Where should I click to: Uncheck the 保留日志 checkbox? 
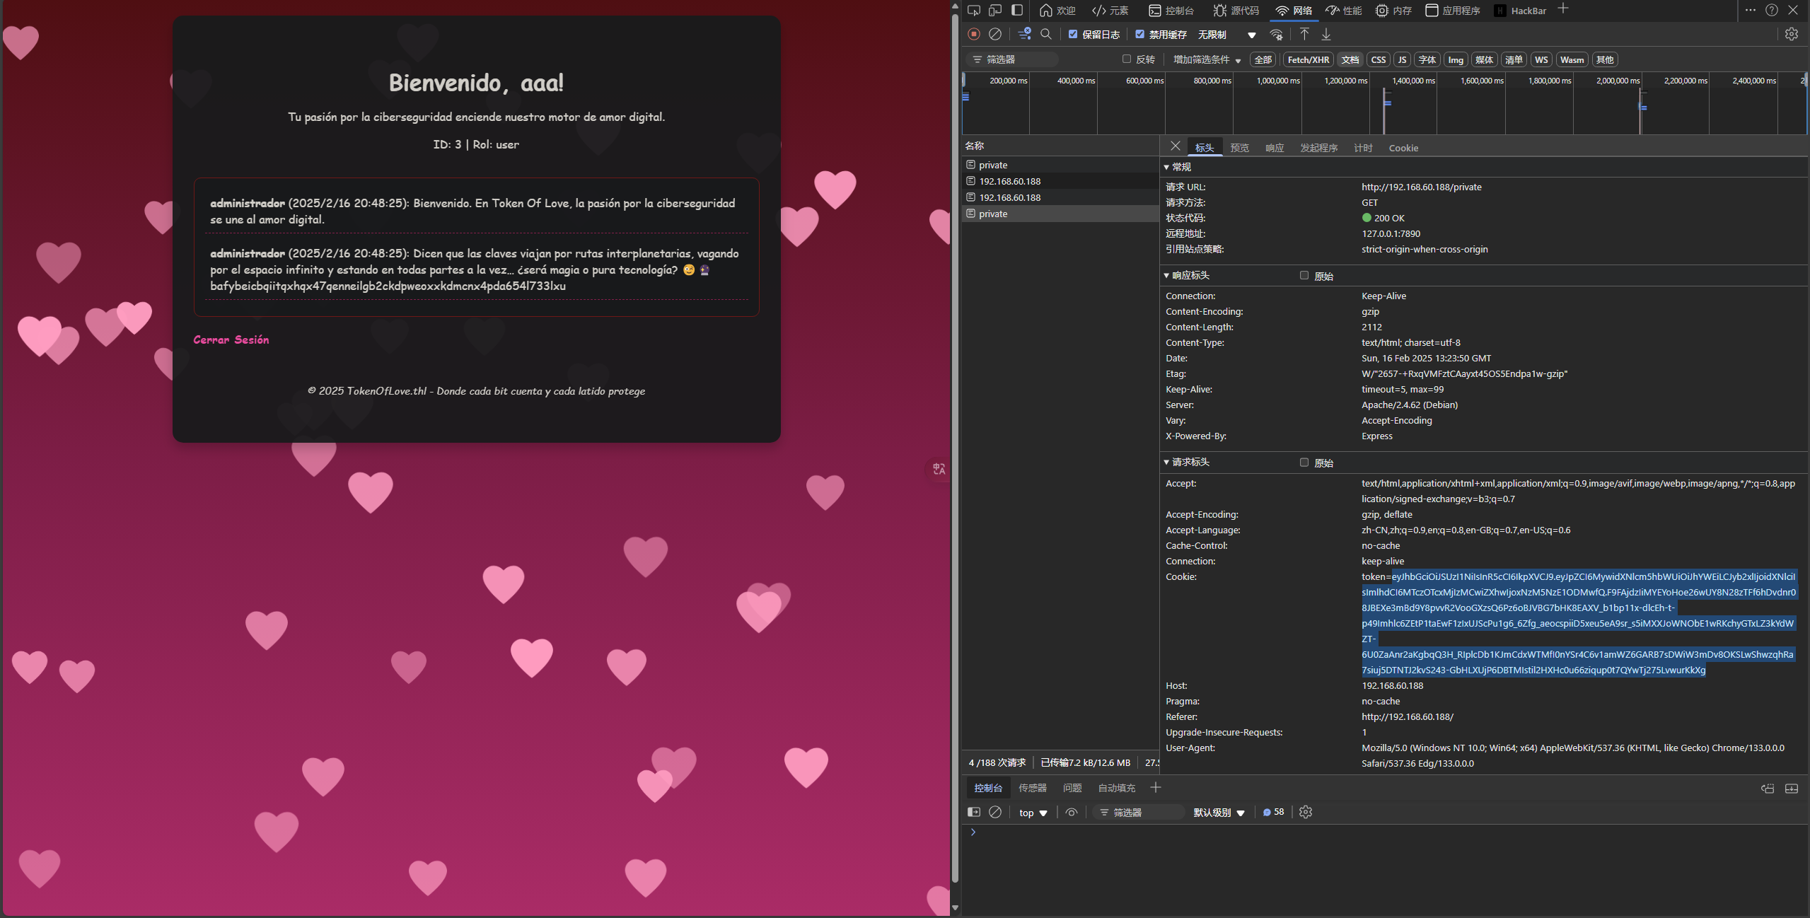coord(1073,34)
